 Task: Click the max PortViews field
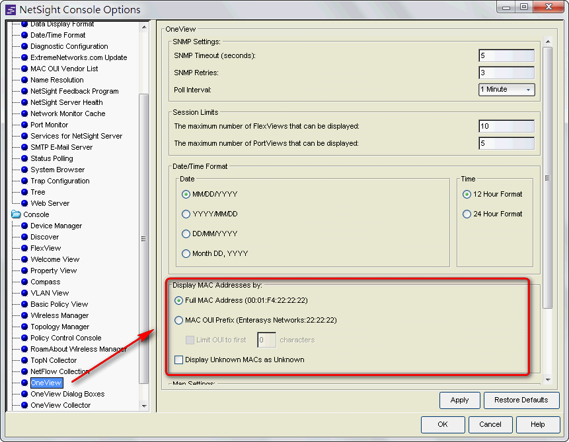point(507,143)
